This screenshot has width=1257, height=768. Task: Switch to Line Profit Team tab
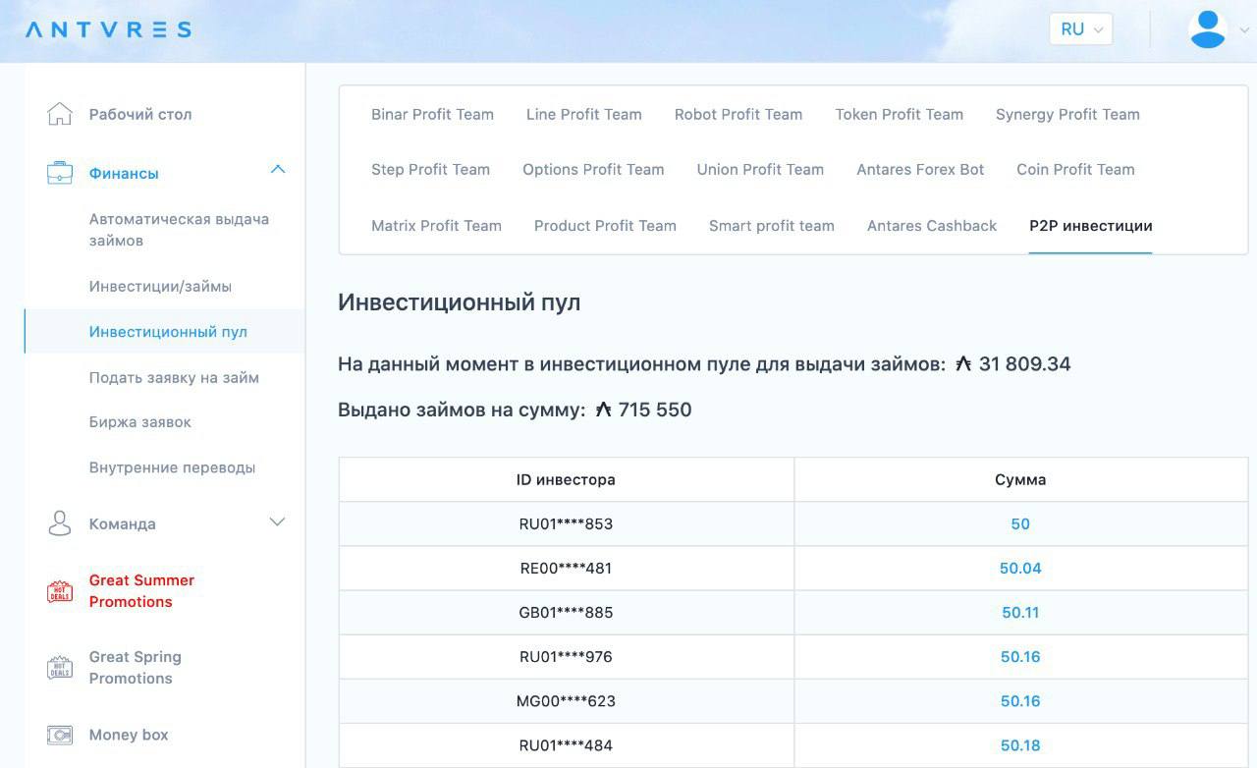584,114
